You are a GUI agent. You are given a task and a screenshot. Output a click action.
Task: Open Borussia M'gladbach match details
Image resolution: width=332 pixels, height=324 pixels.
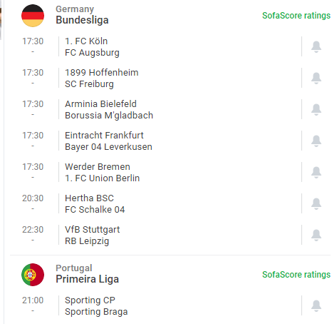point(167,109)
